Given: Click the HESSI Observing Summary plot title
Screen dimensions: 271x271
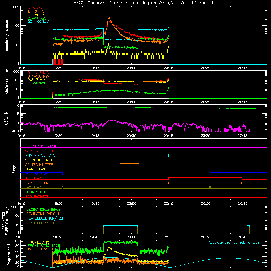Looking at the screenshot, I should [x=144, y=3].
